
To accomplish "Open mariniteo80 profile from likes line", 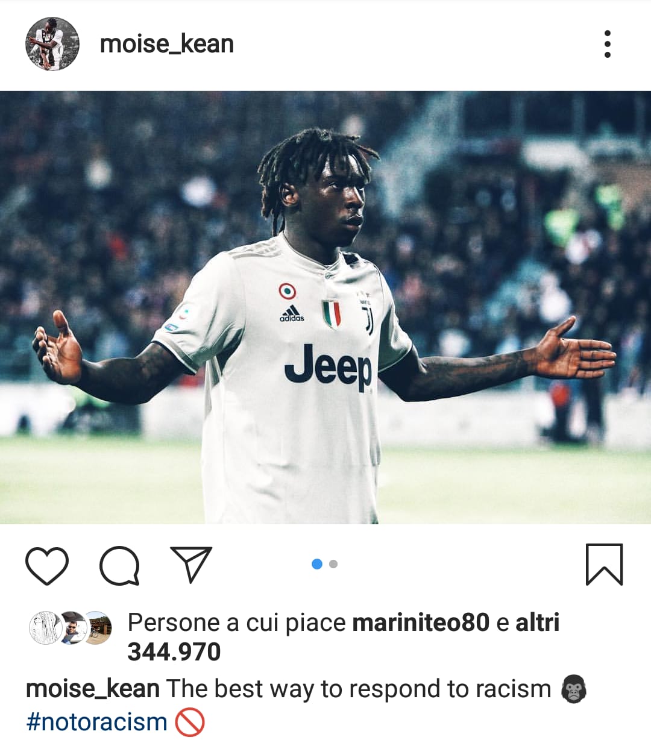I will coord(421,622).
